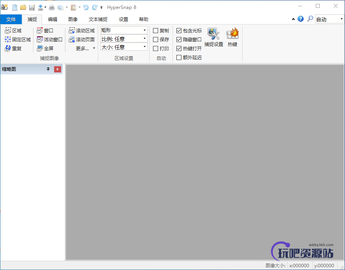Enable 额外延迟 extra delay checkbox
Viewport: 345px width, 270px height.
click(x=179, y=58)
